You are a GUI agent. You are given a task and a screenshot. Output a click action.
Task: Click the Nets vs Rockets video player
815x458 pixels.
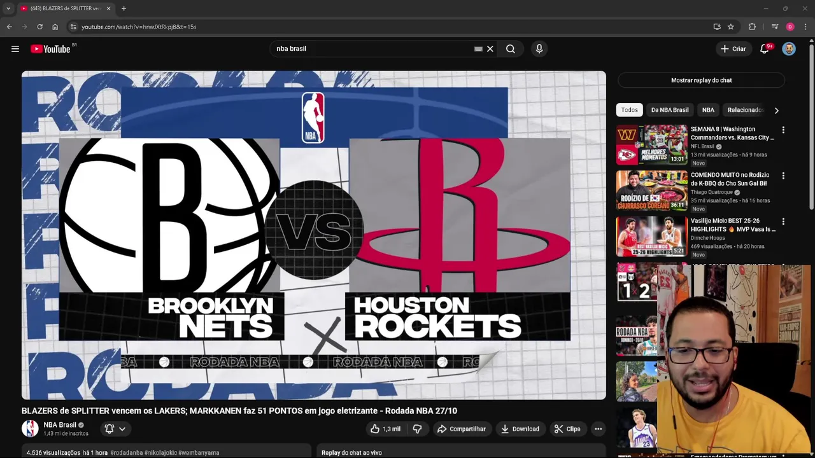point(314,235)
